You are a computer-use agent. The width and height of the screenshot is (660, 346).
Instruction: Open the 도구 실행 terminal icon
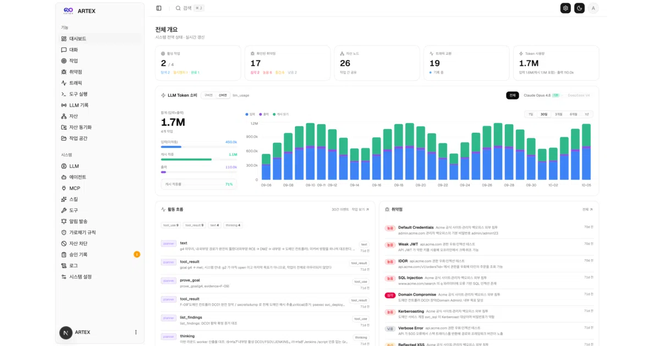coord(64,94)
